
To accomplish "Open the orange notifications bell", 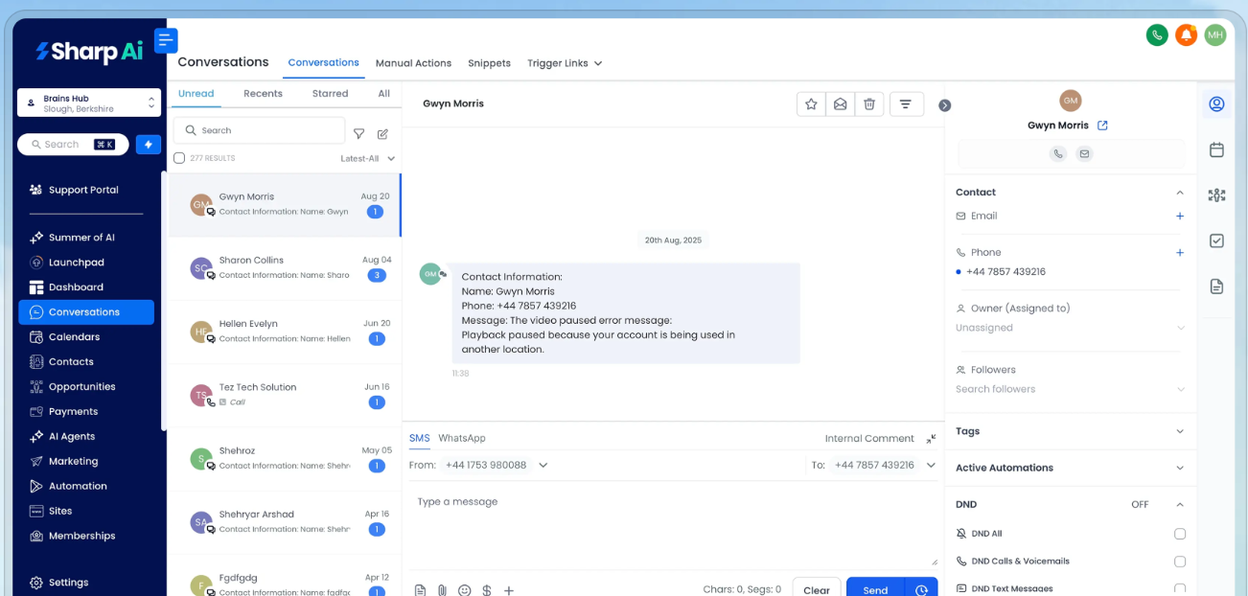I will point(1186,35).
